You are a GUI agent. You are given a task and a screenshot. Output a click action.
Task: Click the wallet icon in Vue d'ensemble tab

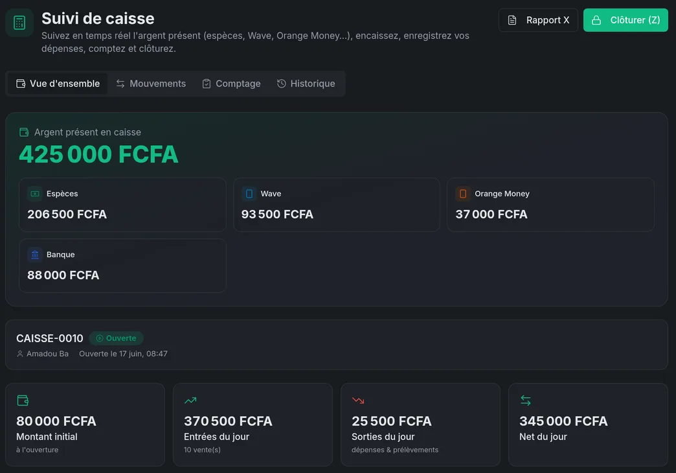tap(21, 84)
